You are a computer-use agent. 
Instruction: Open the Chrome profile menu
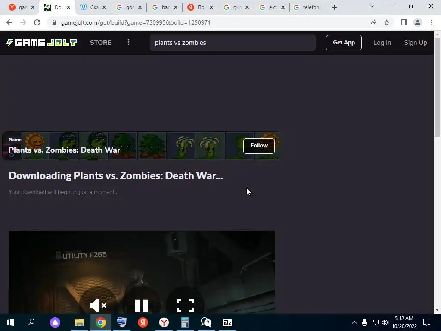[x=418, y=22]
